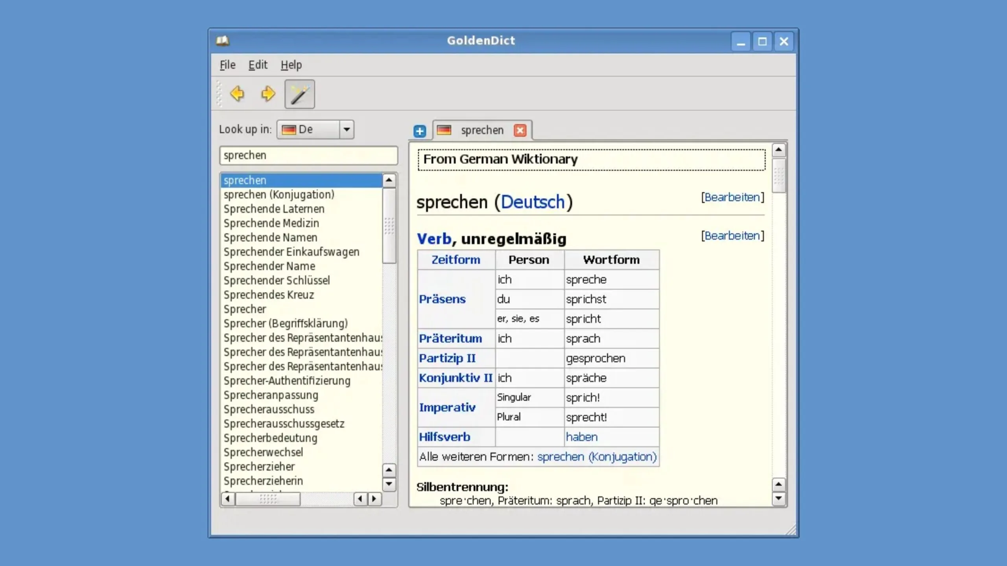Viewport: 1007px width, 566px height.
Task: Click word list scroll right arrow
Action: (374, 499)
